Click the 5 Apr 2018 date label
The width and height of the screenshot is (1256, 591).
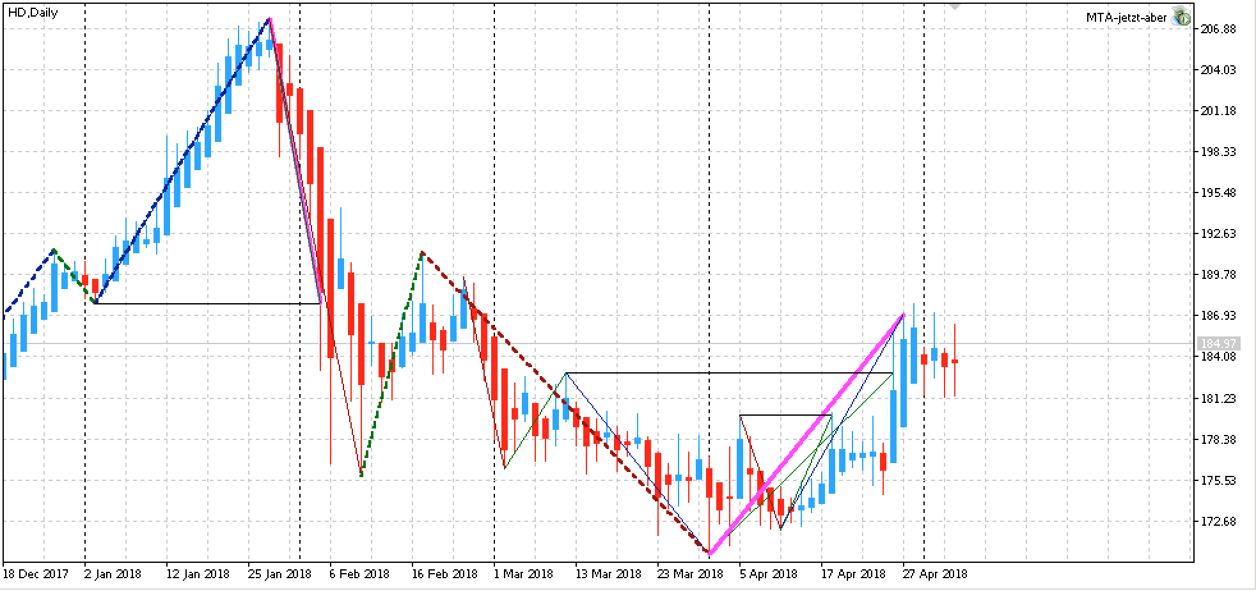tap(770, 574)
